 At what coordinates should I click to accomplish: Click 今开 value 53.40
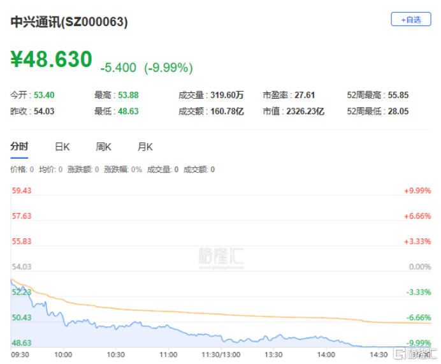click(x=44, y=95)
